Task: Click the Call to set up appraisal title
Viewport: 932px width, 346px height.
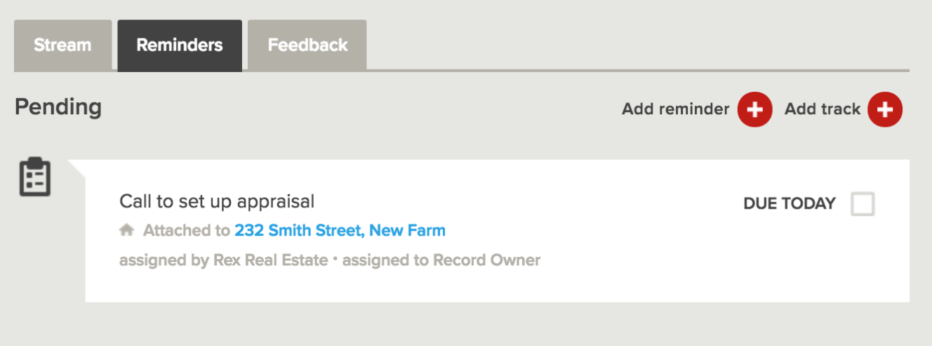Action: pyautogui.click(x=217, y=202)
